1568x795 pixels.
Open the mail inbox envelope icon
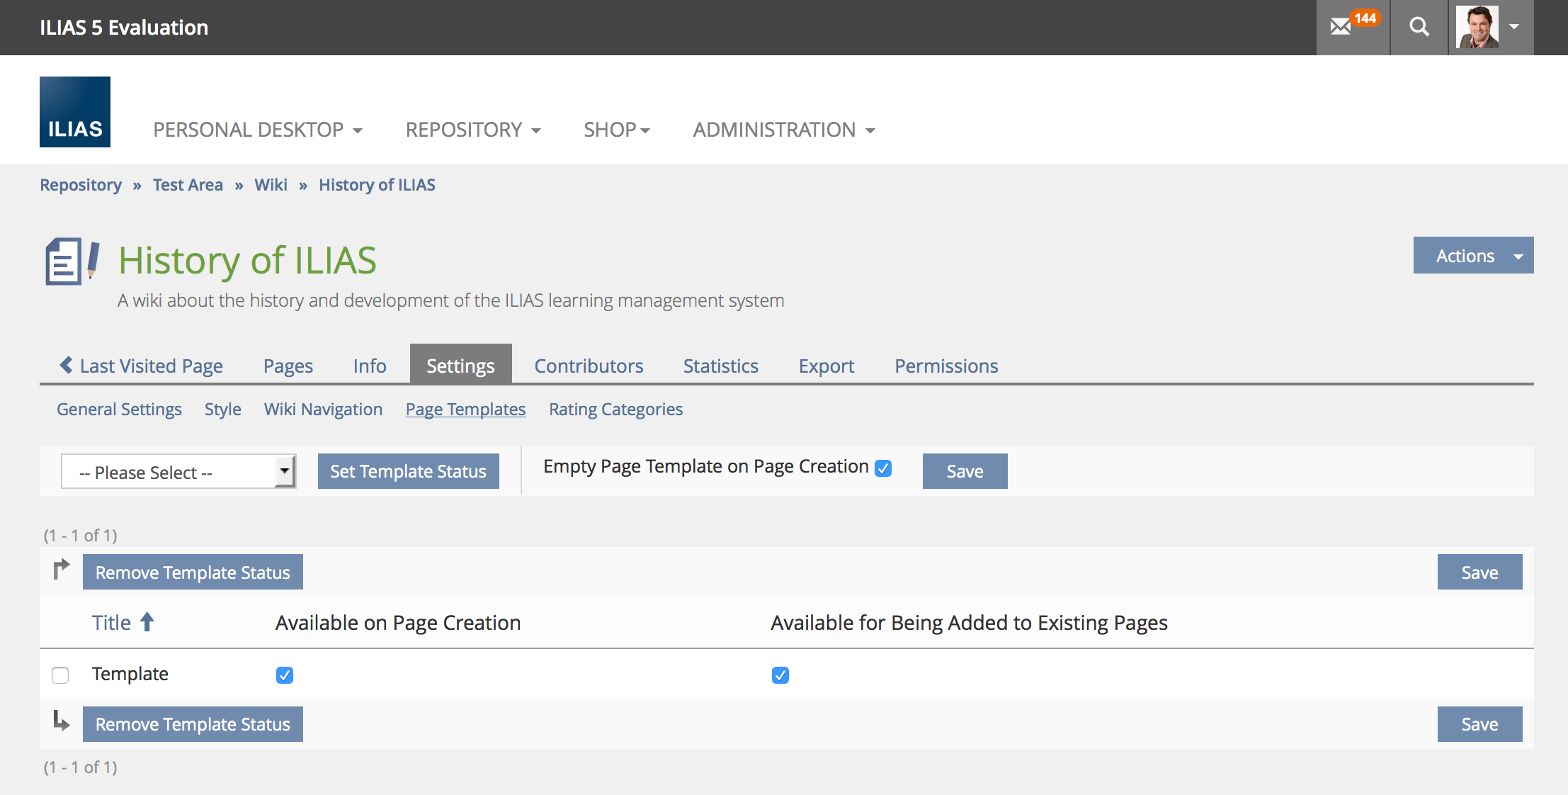click(1341, 28)
